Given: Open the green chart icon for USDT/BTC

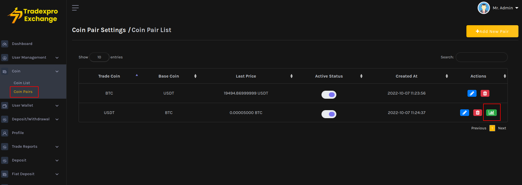Looking at the screenshot, I should tap(491, 113).
